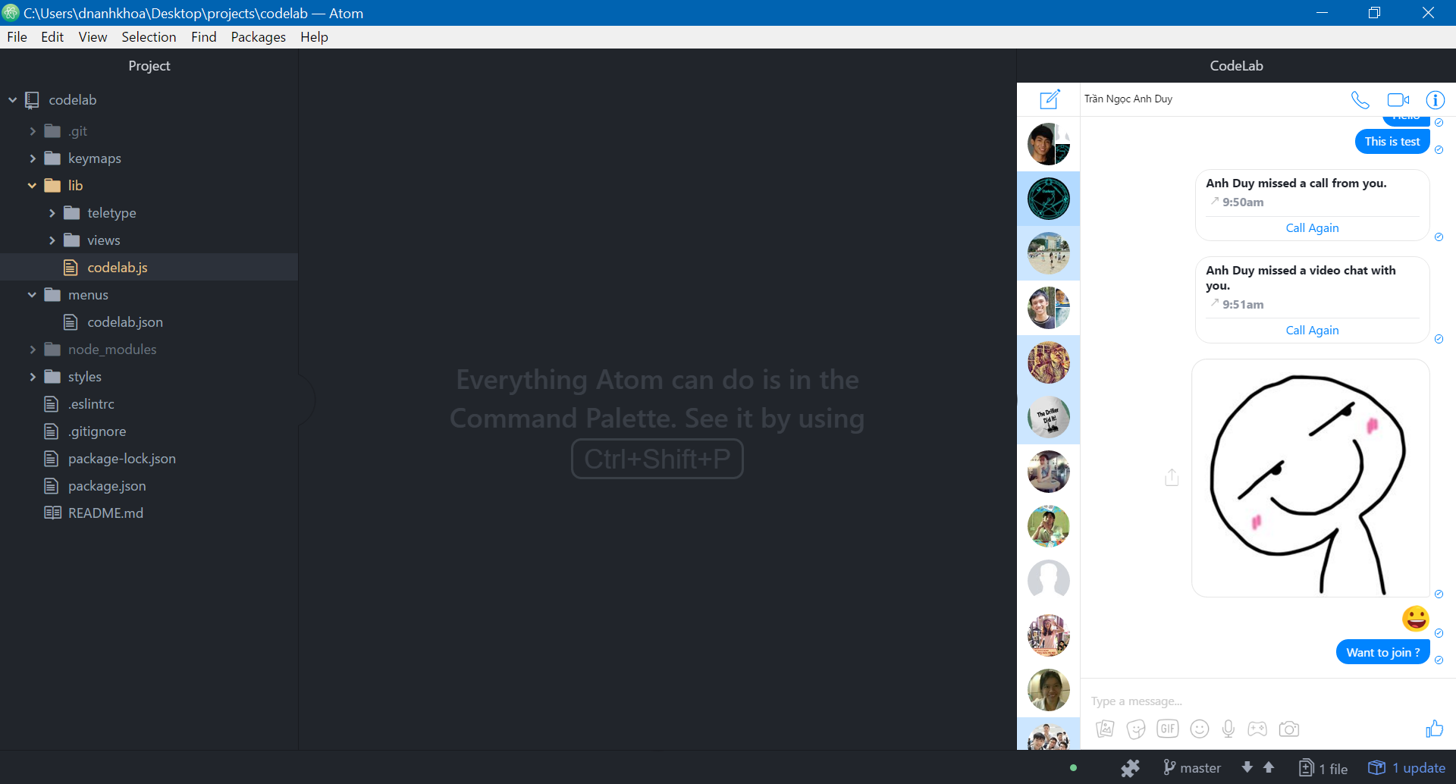Open the GIF picker icon

tap(1168, 729)
